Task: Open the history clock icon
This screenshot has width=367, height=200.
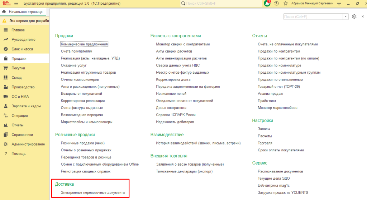Action: [x=276, y=4]
